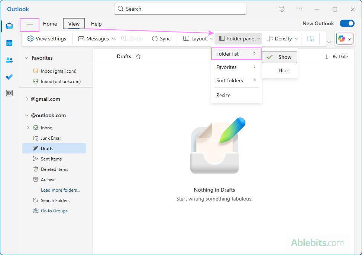
Task: Switch to the Home tab
Action: click(50, 24)
